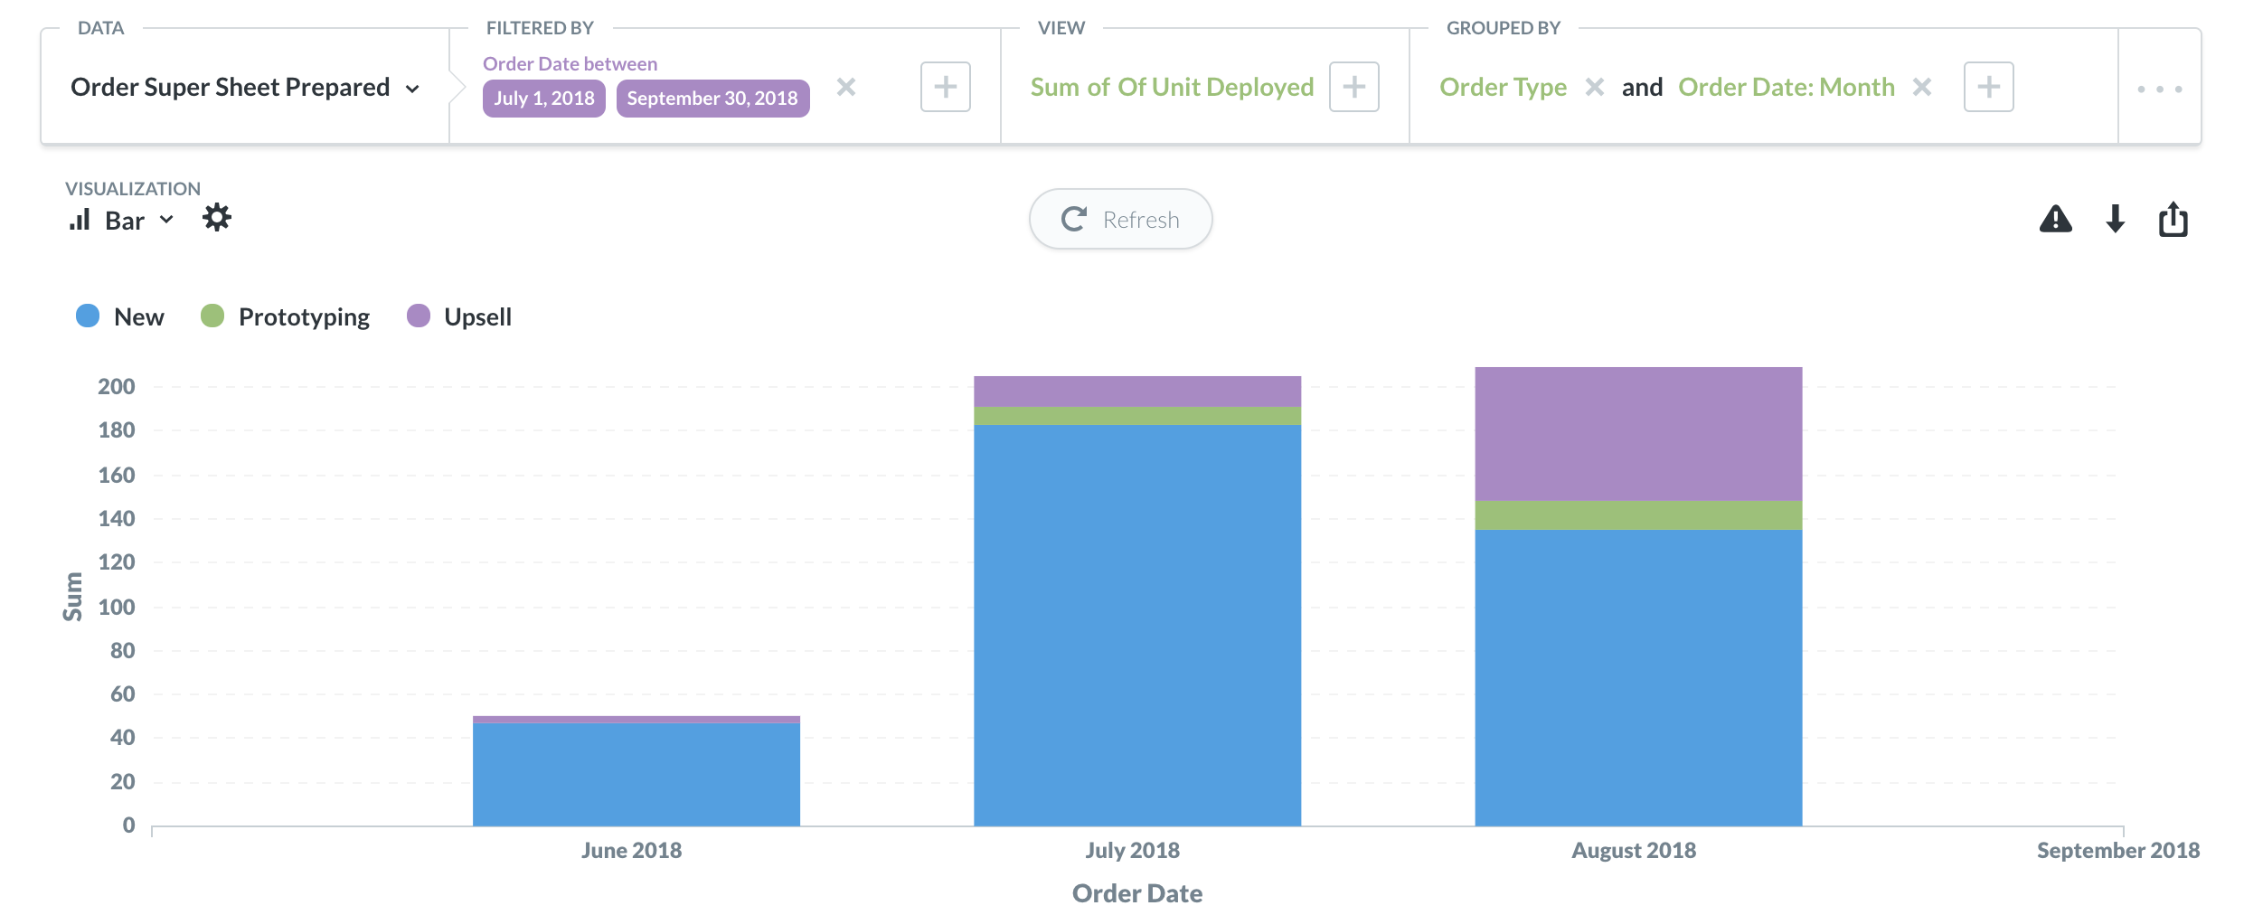Image resolution: width=2244 pixels, height=915 pixels.
Task: Open the ellipsis more-options icon
Action: click(2160, 87)
